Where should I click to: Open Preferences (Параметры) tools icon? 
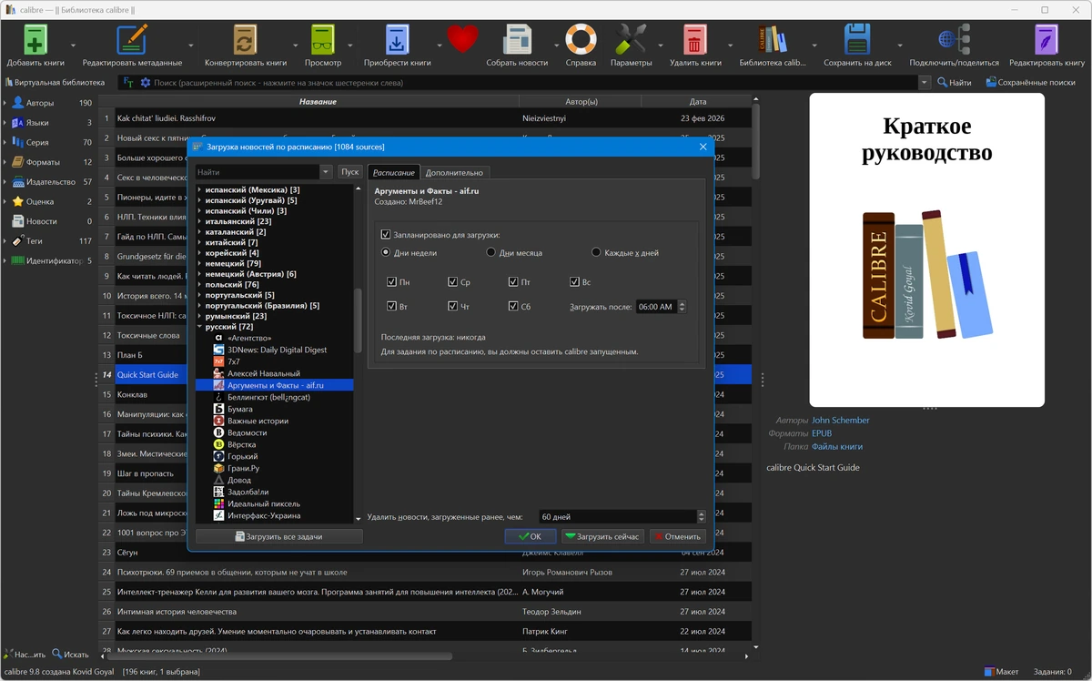[631, 40]
